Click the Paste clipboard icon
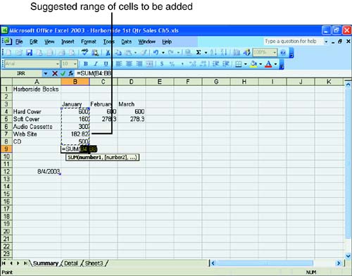Screen dimensions: 352x276 (x=128, y=52)
